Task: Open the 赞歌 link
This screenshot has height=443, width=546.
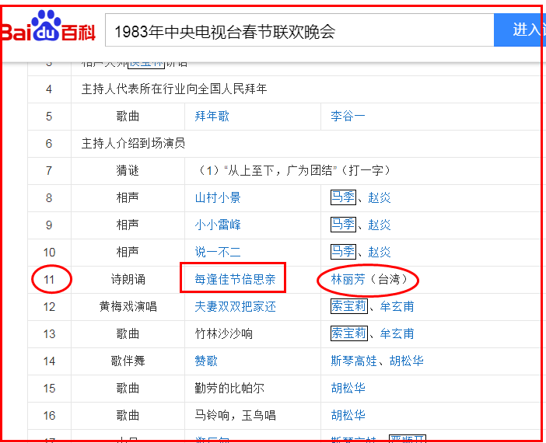Action: click(206, 361)
